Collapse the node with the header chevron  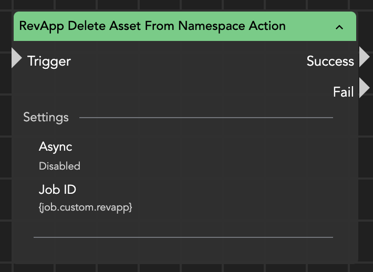point(339,27)
